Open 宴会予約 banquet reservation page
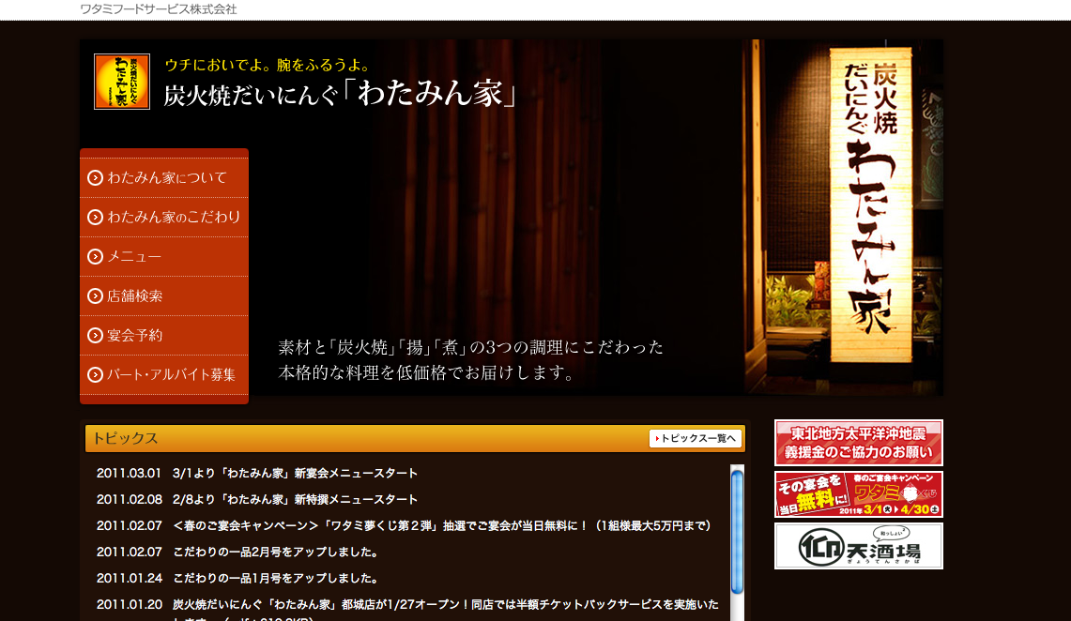The width and height of the screenshot is (1071, 621). click(164, 336)
